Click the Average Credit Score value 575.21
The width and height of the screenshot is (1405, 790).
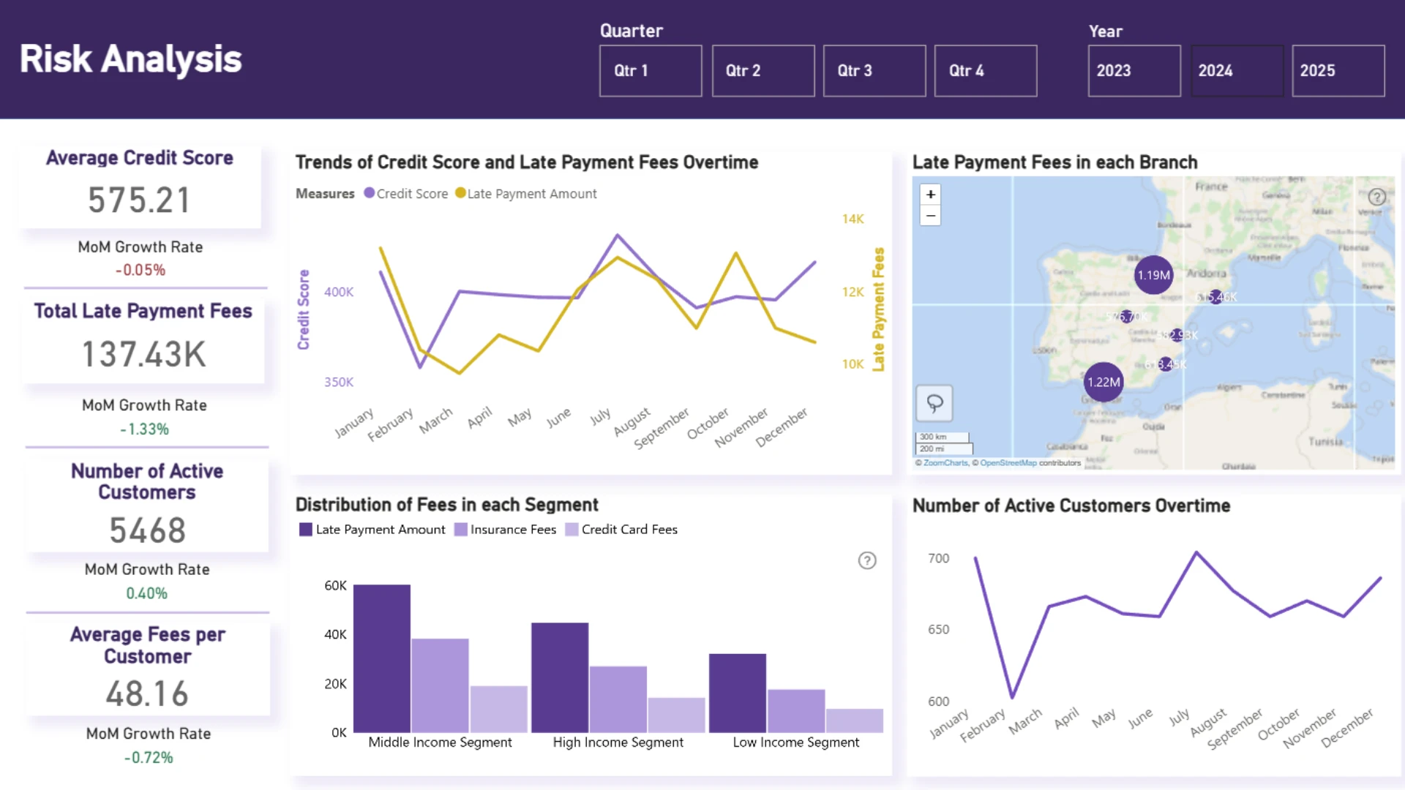point(139,200)
